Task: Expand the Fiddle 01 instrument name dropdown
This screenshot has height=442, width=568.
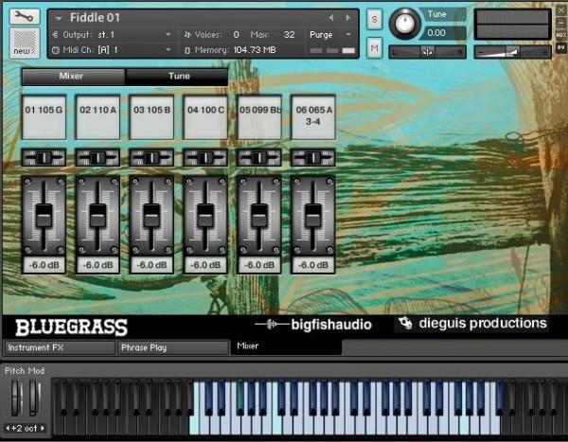Action: (x=59, y=18)
